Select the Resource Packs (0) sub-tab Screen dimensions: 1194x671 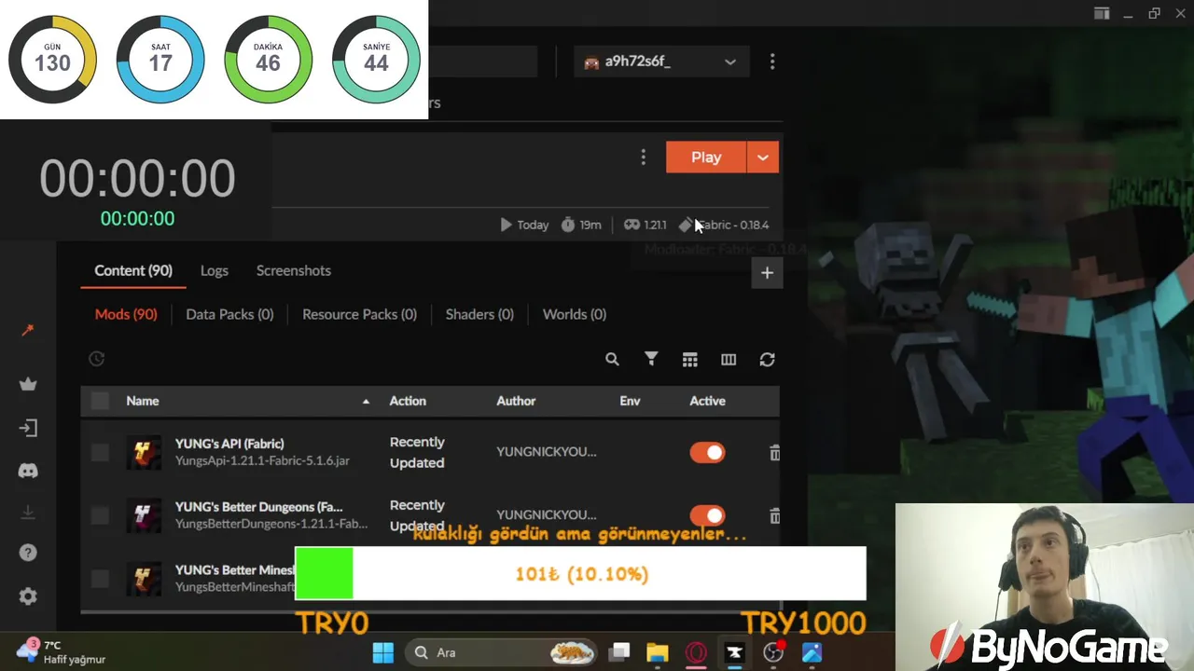pyautogui.click(x=359, y=314)
